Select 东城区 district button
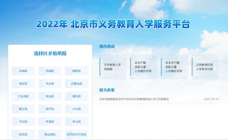Image resolution: width=228 pixels, height=140 pixels. pyautogui.click(x=23, y=71)
